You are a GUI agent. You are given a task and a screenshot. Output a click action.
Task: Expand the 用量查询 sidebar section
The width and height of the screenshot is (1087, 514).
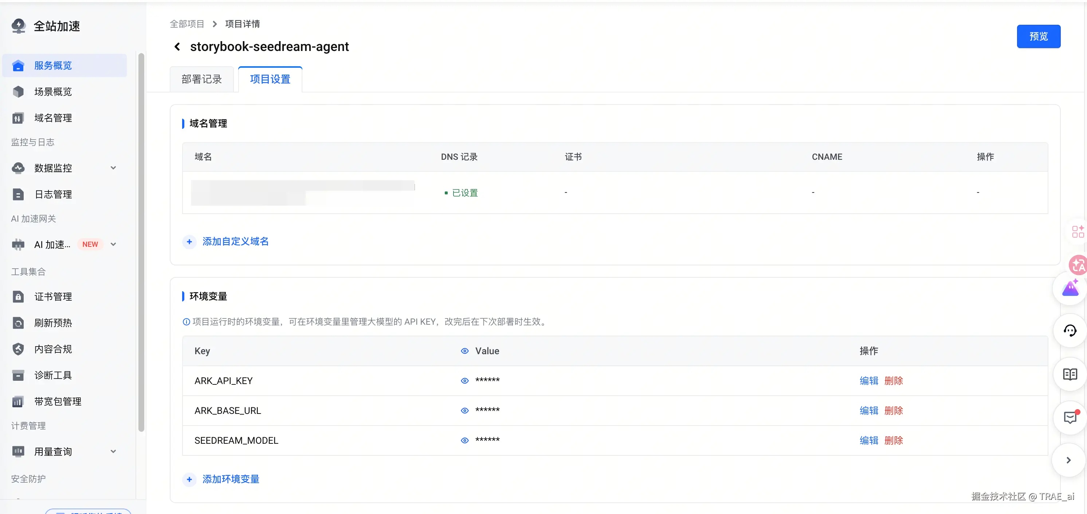(x=113, y=452)
